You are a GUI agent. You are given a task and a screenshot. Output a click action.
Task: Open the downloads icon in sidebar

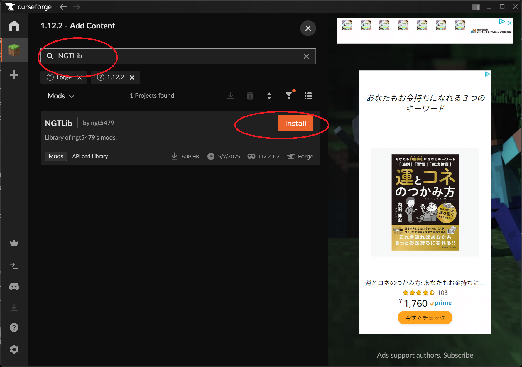(14, 307)
